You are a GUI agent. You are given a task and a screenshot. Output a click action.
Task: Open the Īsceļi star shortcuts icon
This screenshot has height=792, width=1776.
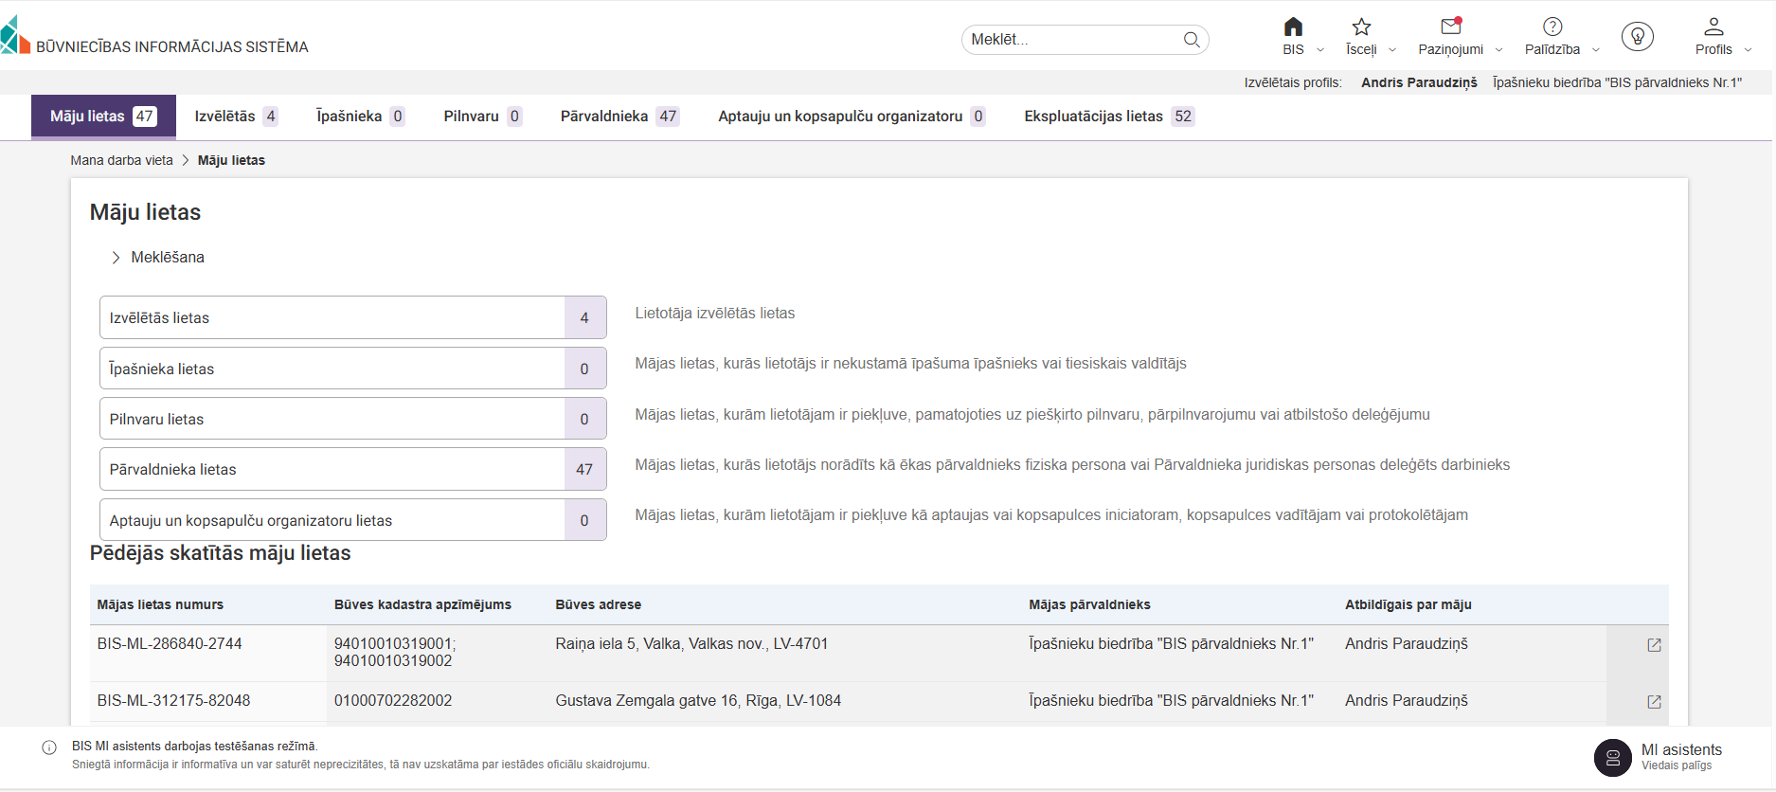click(x=1361, y=27)
